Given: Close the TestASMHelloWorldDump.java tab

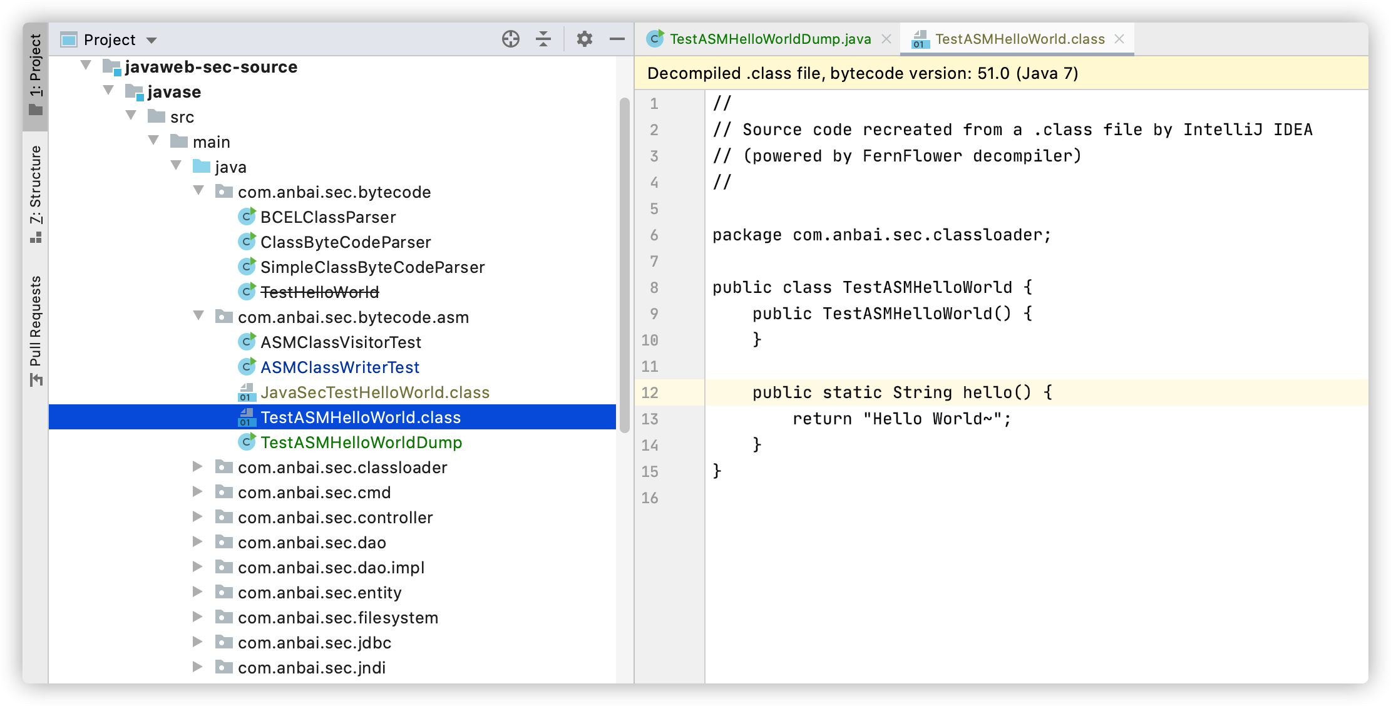Looking at the screenshot, I should click(x=886, y=39).
